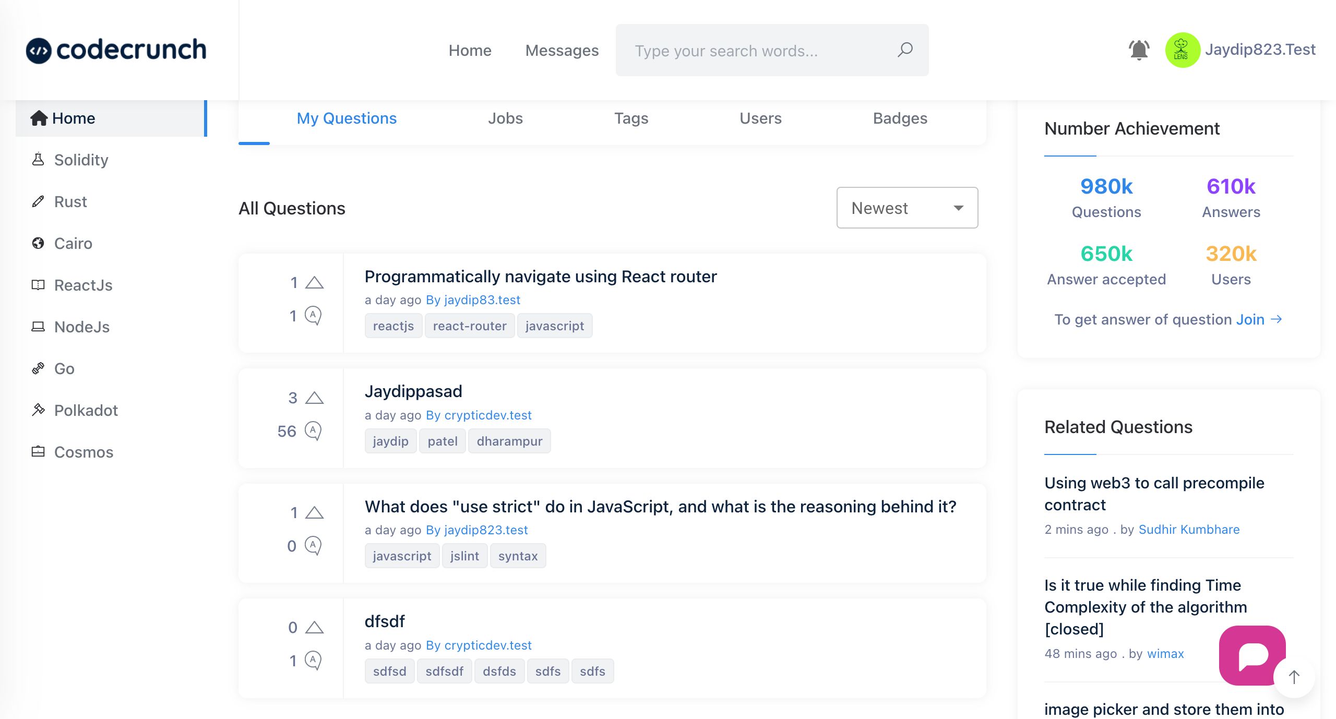Click the syntax tag
The image size is (1336, 719).
pyautogui.click(x=518, y=556)
